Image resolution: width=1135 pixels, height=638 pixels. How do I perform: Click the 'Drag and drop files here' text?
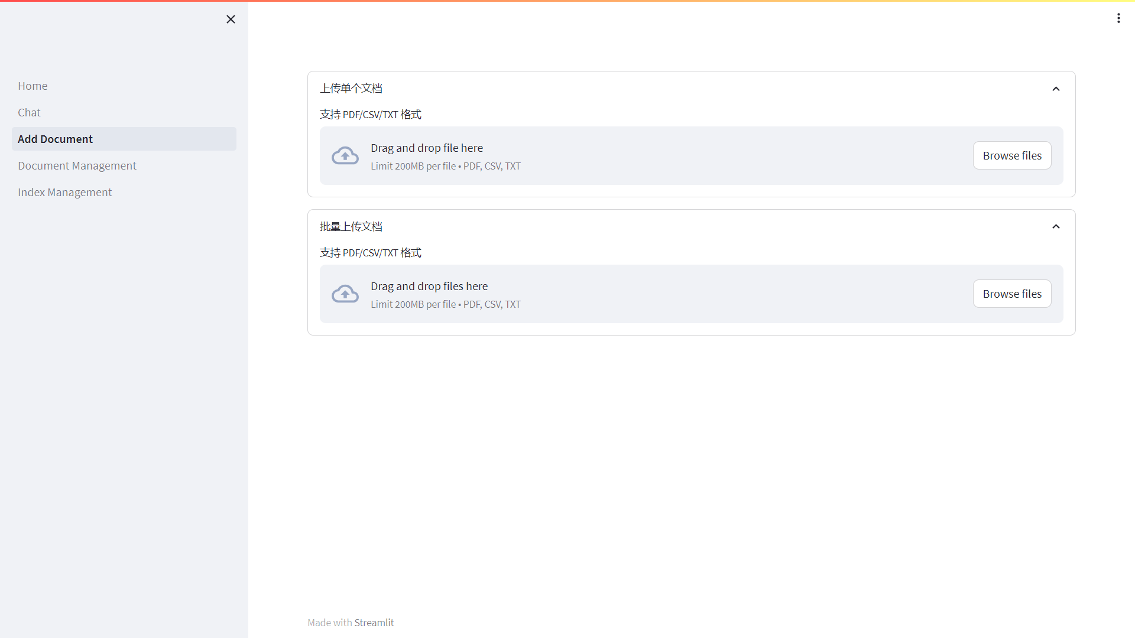click(429, 287)
